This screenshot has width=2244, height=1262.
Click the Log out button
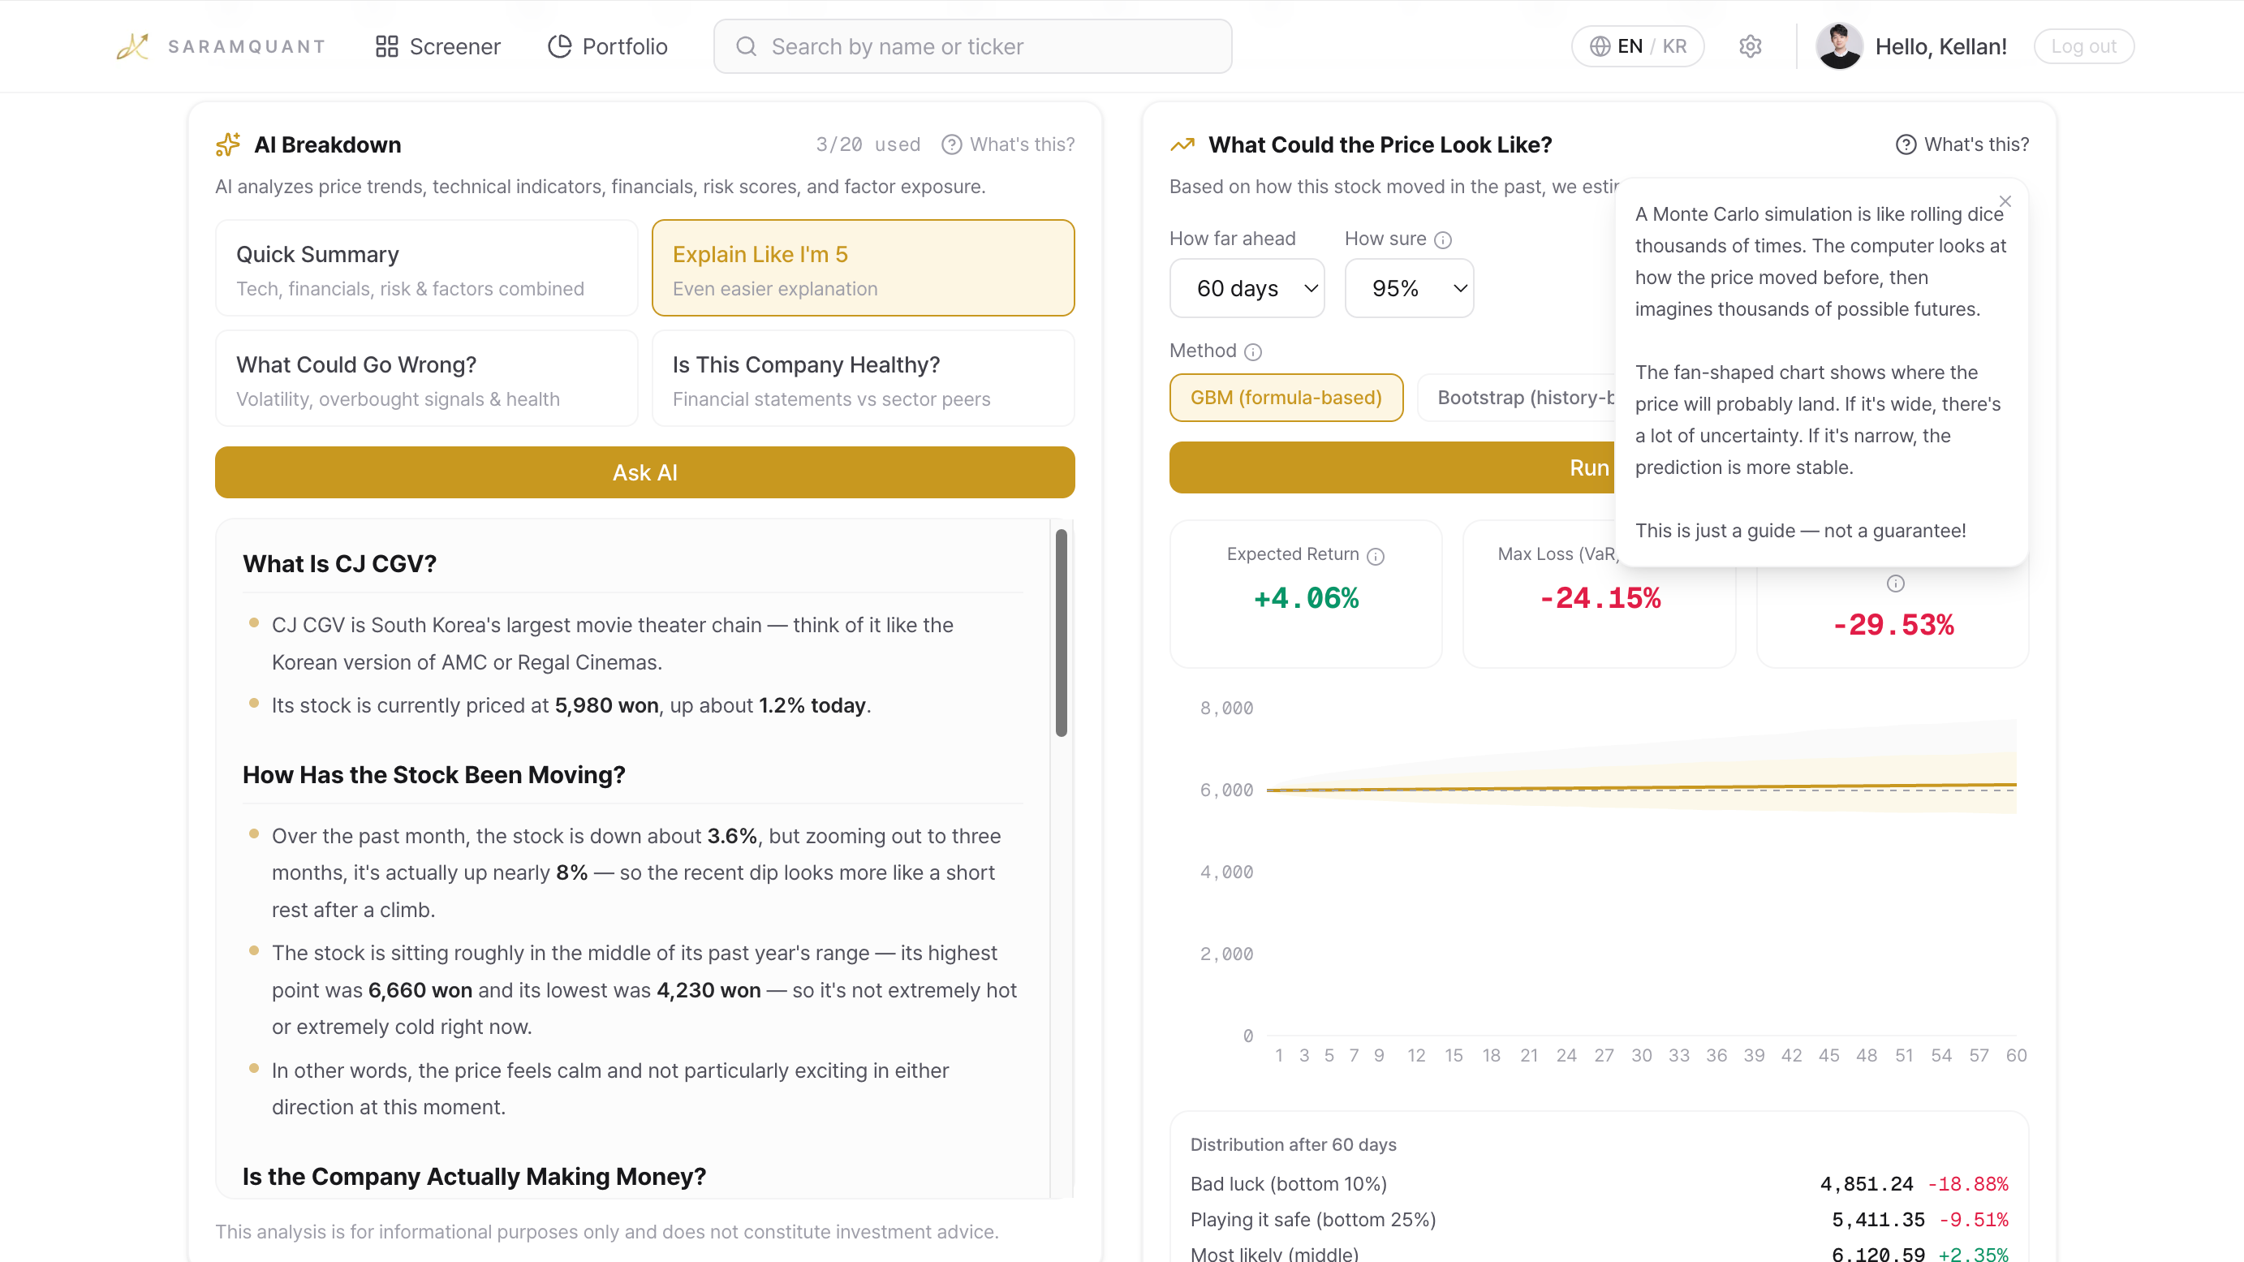coord(2082,46)
